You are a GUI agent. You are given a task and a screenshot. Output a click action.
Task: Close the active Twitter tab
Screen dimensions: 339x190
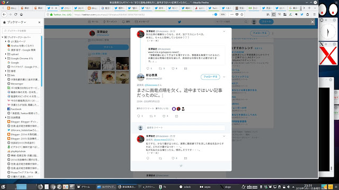pos(56,8)
